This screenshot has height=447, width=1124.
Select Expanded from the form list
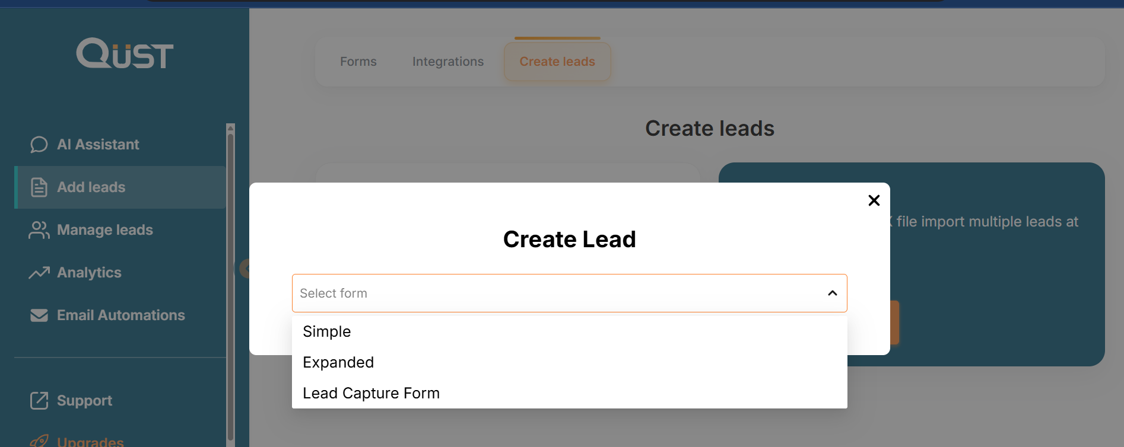pos(338,362)
